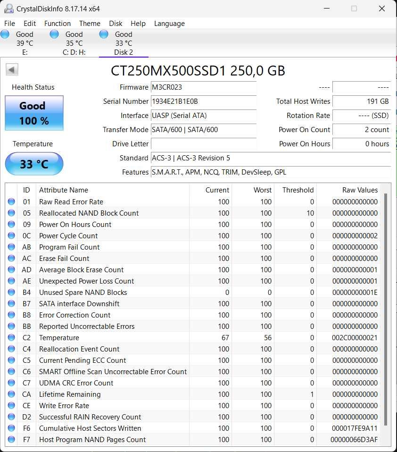Click status orb of Write Error Rate
Viewport: 397px width, 452px height.
tap(11, 405)
